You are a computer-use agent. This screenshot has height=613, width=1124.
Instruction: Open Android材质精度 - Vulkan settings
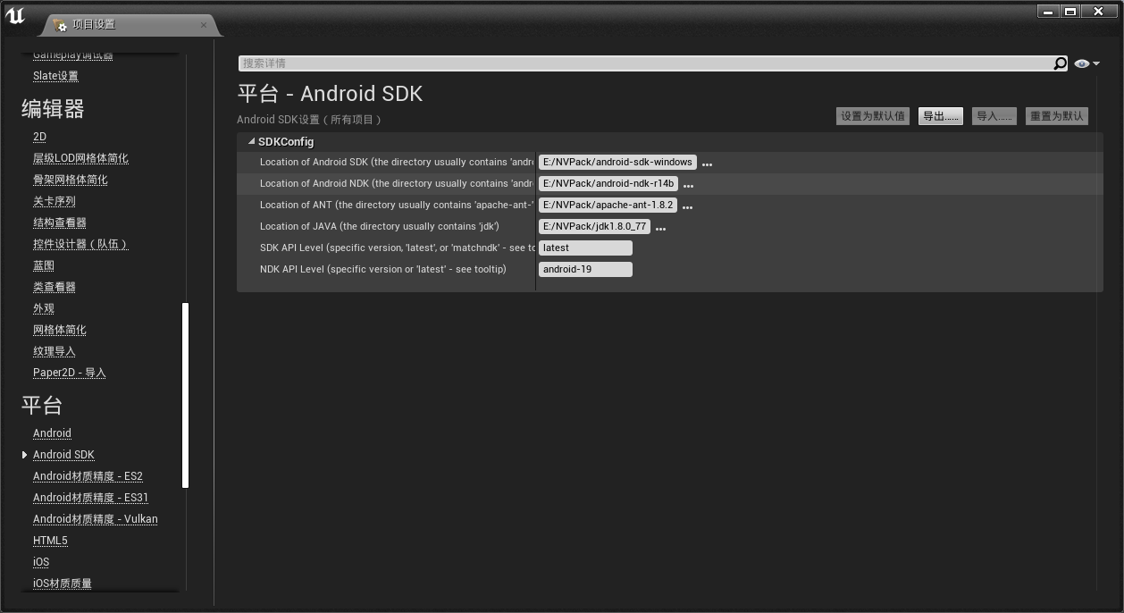96,519
